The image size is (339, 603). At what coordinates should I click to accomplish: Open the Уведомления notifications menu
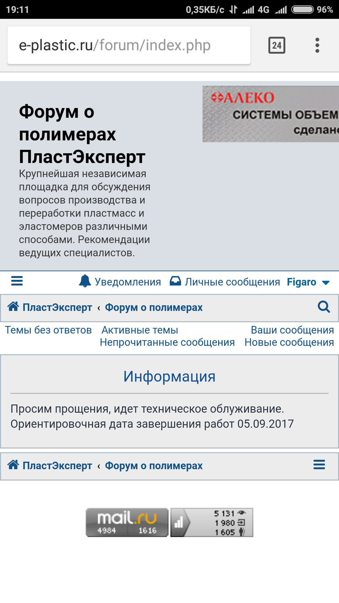(x=128, y=282)
